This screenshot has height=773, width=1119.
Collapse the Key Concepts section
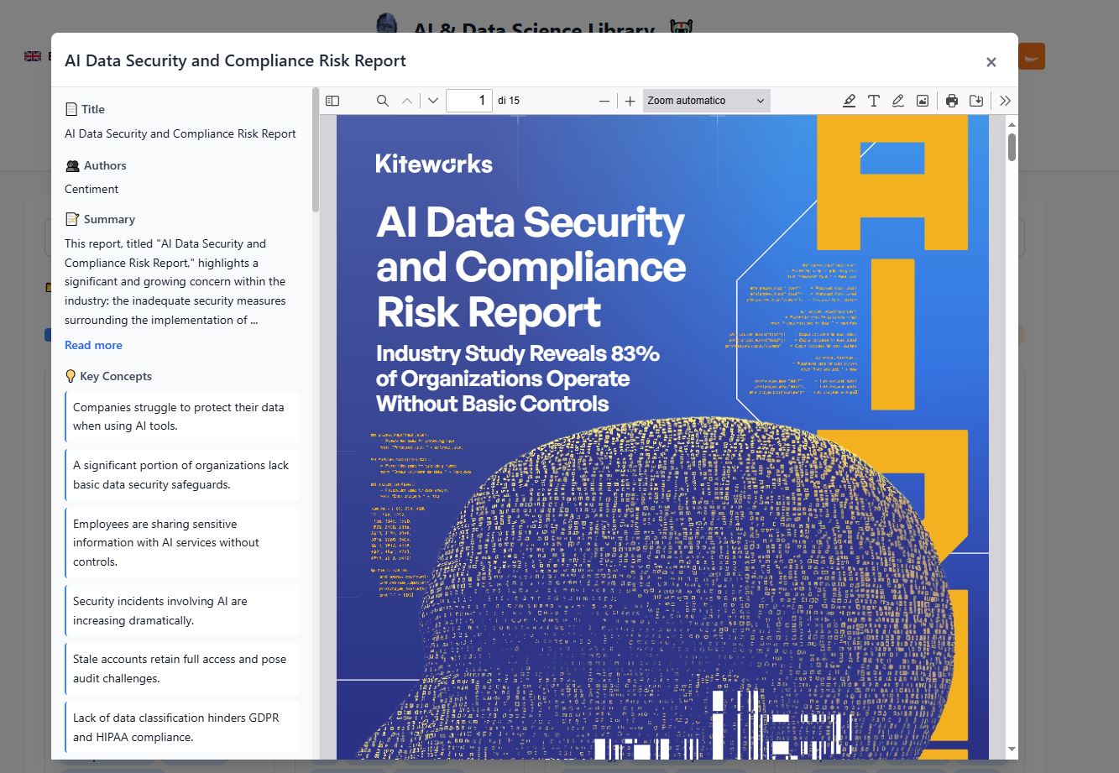tap(115, 376)
